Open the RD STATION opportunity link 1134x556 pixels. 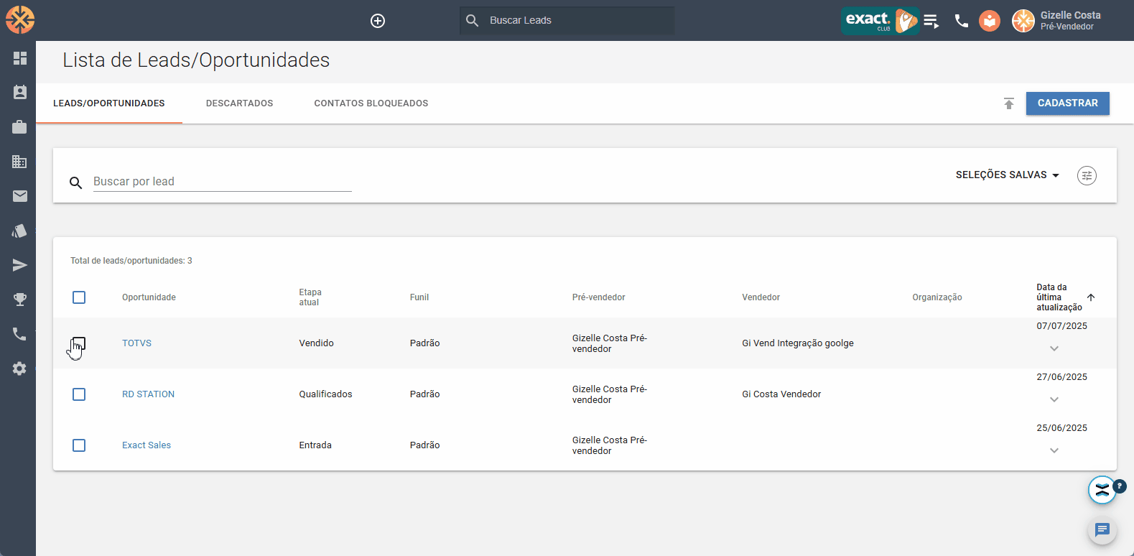tap(148, 394)
